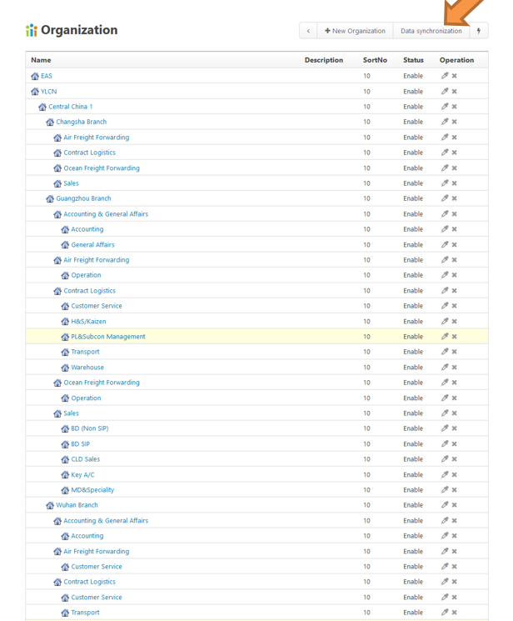Delete the YLCN row
The width and height of the screenshot is (513, 621).
[x=455, y=91]
